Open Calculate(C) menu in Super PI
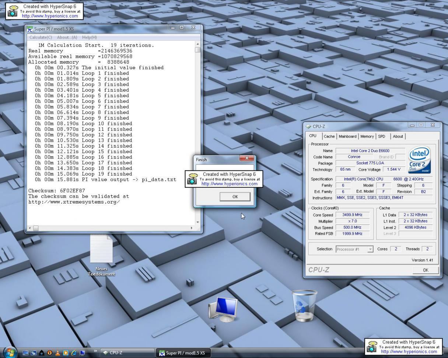The width and height of the screenshot is (448, 358). point(41,38)
